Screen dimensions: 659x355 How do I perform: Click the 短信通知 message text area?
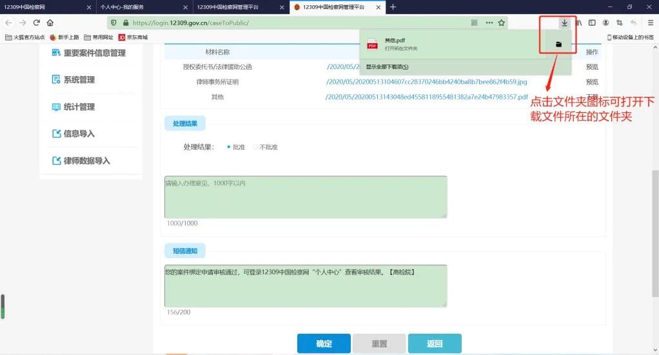306,285
